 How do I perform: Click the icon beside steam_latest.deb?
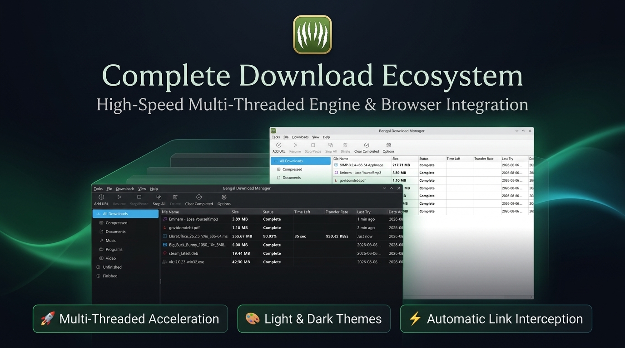click(x=165, y=254)
